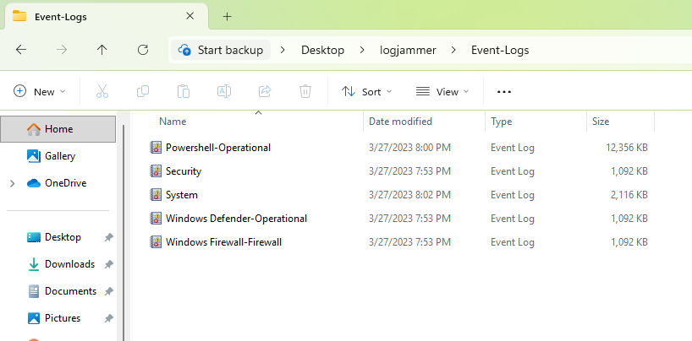Viewport: 692px width, 341px height.
Task: Click the 3/27/2023 8:00 PM date
Action: (x=410, y=148)
